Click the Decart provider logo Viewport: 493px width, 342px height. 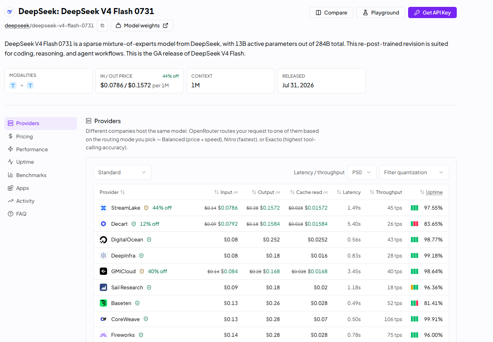[103, 224]
